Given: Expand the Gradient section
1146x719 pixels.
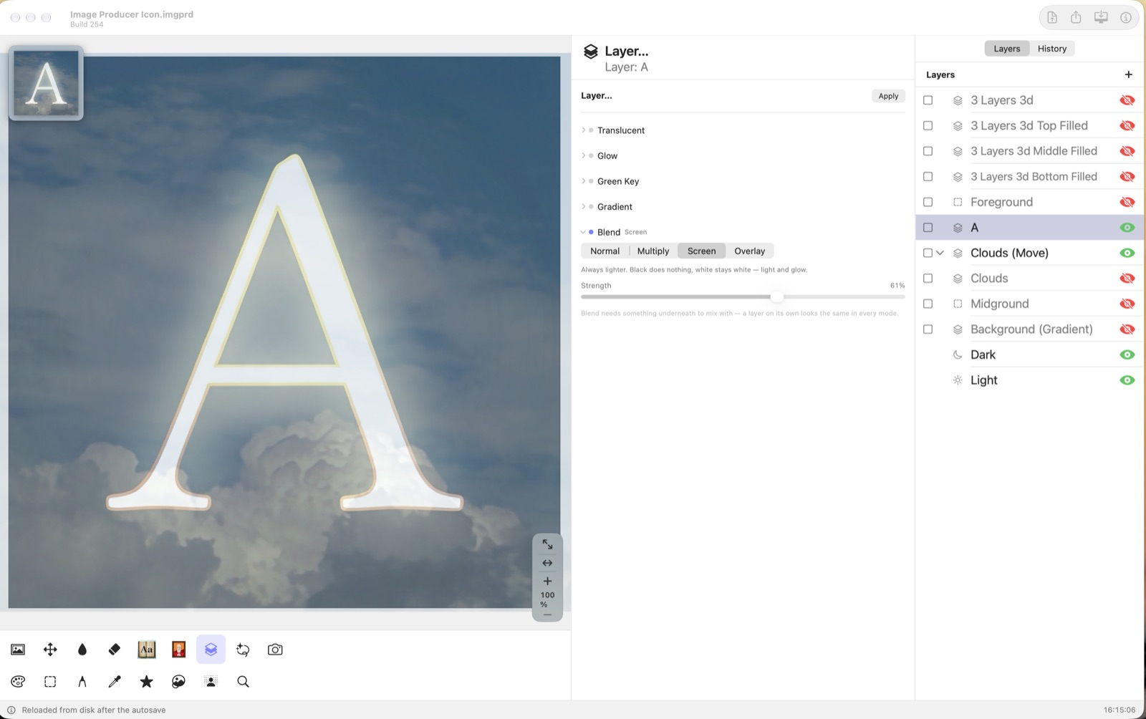Looking at the screenshot, I should (x=583, y=206).
